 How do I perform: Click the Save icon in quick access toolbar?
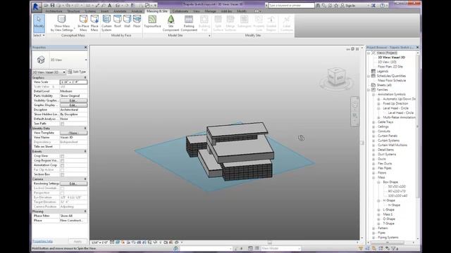click(x=52, y=5)
